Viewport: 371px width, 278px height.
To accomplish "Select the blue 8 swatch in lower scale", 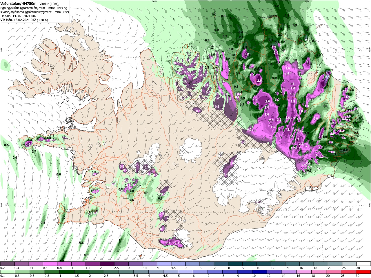I will click(x=230, y=272).
